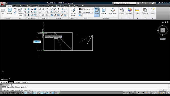
Task: Click the Help question mark icon
Action: pos(153,3)
